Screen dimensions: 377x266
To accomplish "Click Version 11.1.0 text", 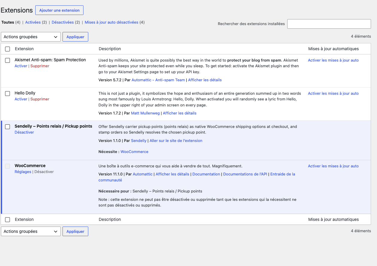I will click(x=110, y=174).
